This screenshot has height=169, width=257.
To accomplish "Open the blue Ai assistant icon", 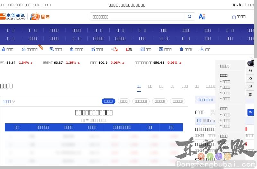I will pos(202,17).
